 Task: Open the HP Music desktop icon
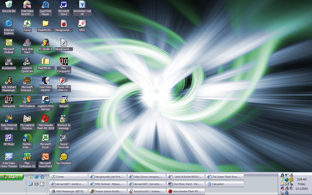(9, 140)
